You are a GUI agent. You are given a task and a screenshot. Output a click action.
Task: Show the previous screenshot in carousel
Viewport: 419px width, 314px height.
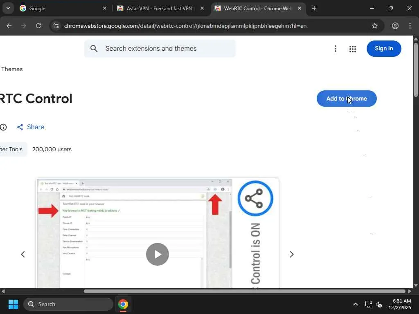pos(23,254)
